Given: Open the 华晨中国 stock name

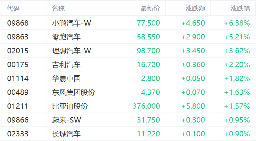Looking at the screenshot, I should [66, 78].
